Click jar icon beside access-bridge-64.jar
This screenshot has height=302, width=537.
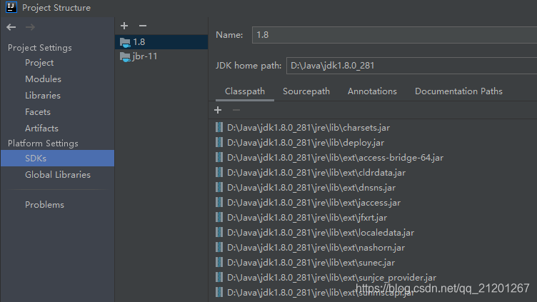point(219,158)
